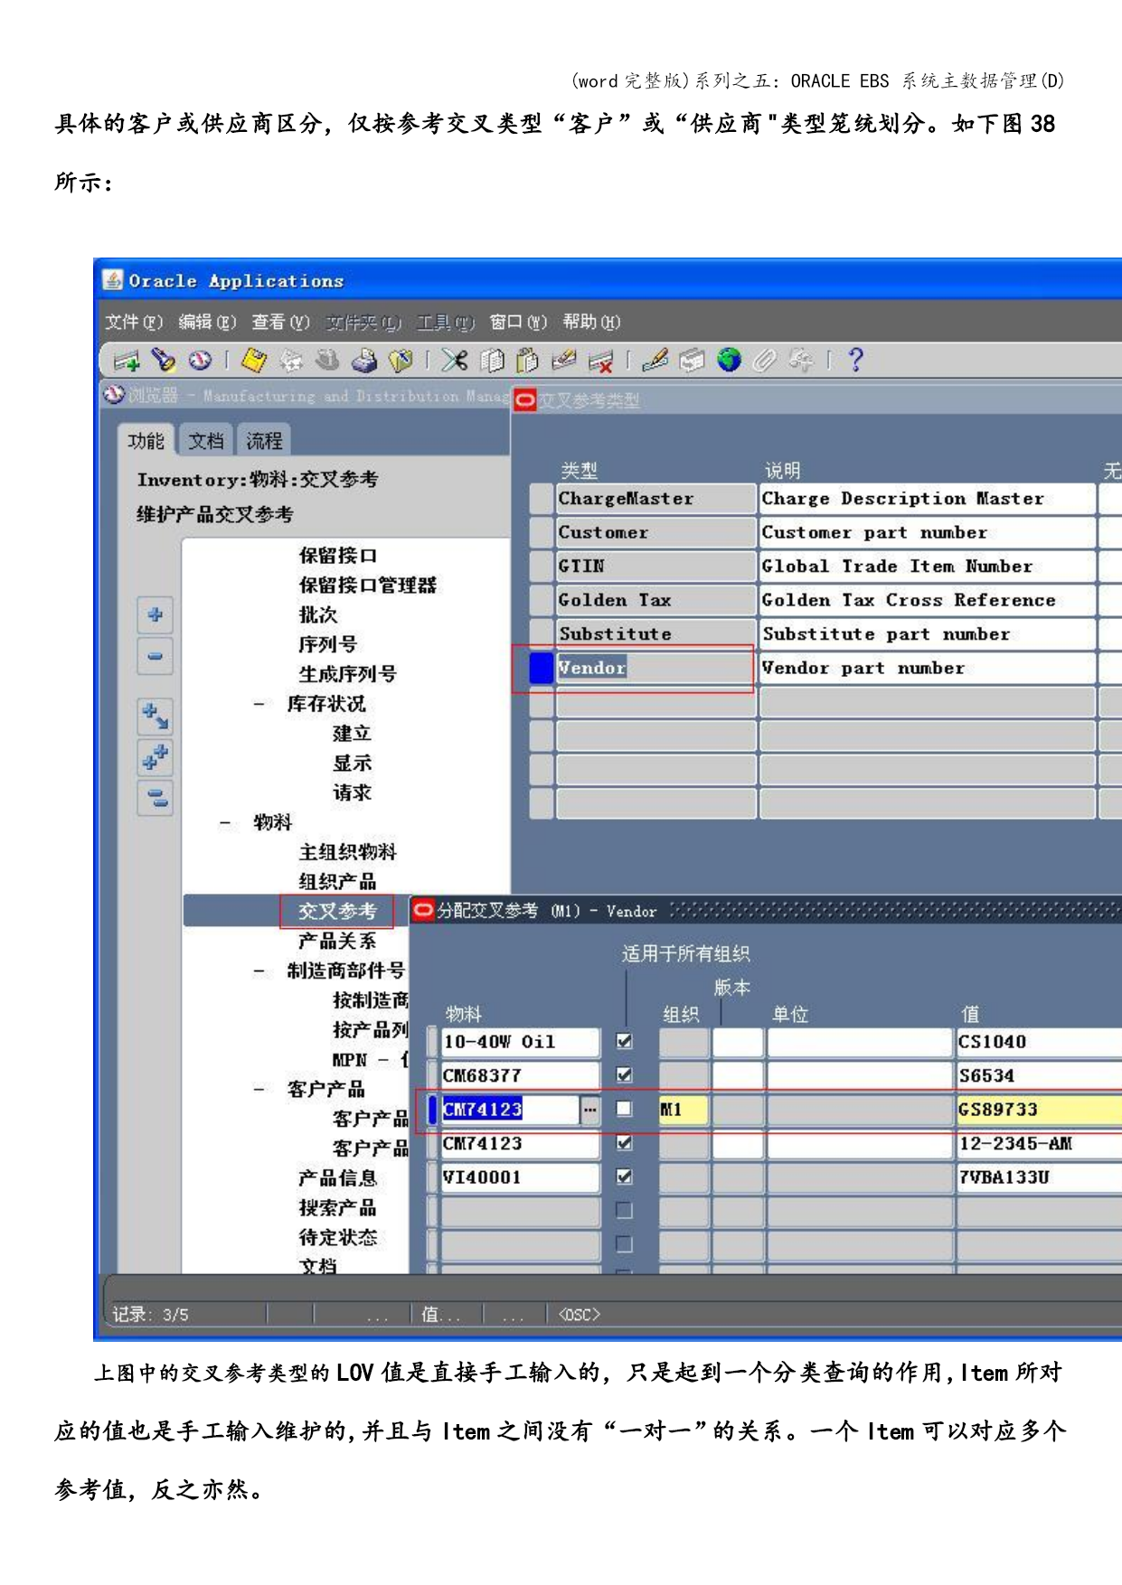Click the value field GS89733
The width and height of the screenshot is (1122, 1585).
tap(1039, 1109)
